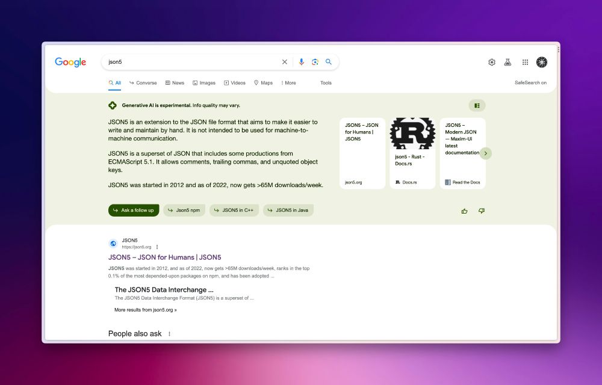
Task: Clear the search box with X icon
Action: (x=285, y=62)
